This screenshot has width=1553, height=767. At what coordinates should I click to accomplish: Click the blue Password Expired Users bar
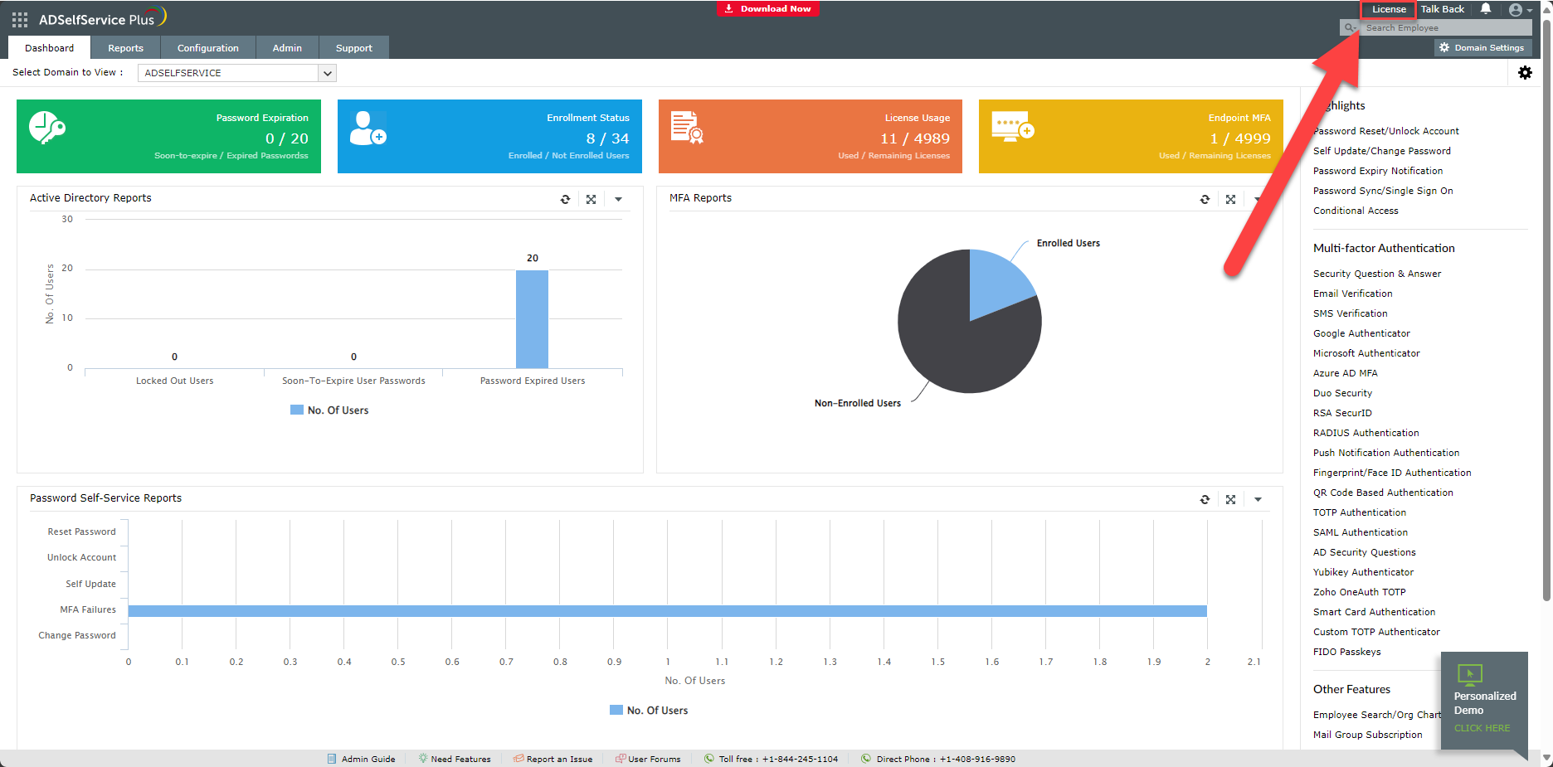[532, 319]
